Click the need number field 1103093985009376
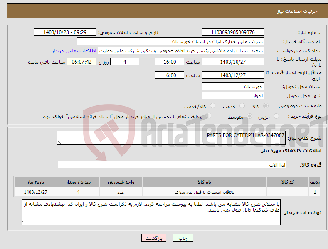328x249 pixels. click(233, 32)
